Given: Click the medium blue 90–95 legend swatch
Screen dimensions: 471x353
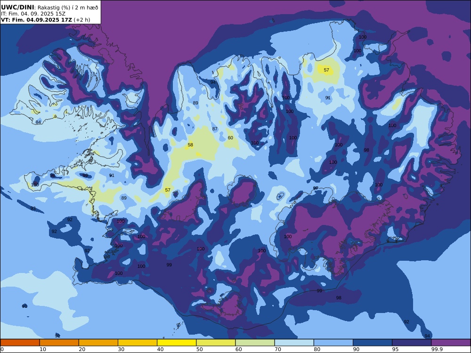Looking at the screenshot, I should click(373, 343).
